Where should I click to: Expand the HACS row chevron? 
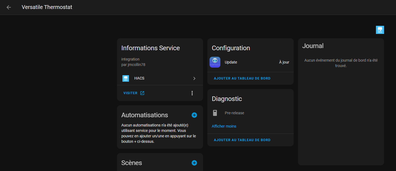194,78
